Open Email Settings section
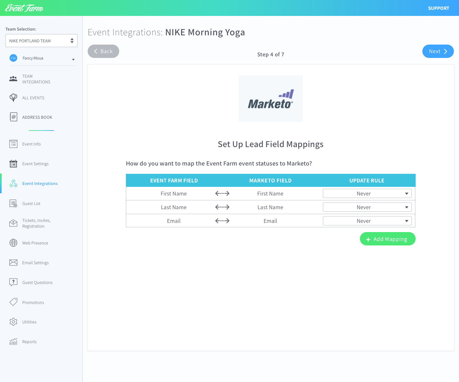Viewport: 459px width, 382px height. 35,263
